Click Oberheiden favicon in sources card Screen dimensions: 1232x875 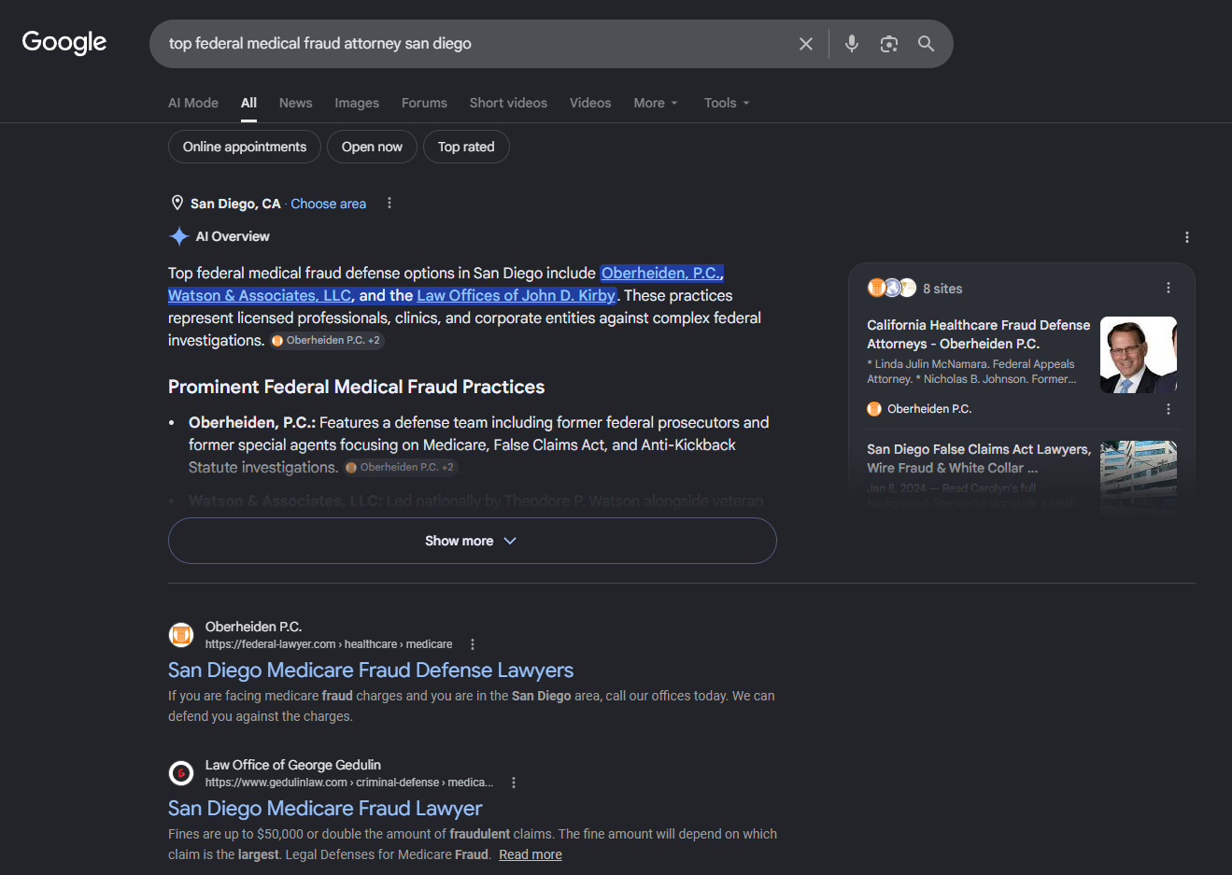pos(874,409)
